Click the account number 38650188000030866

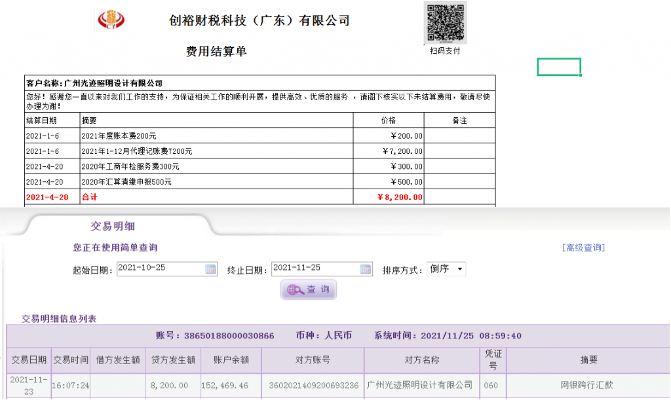point(229,336)
